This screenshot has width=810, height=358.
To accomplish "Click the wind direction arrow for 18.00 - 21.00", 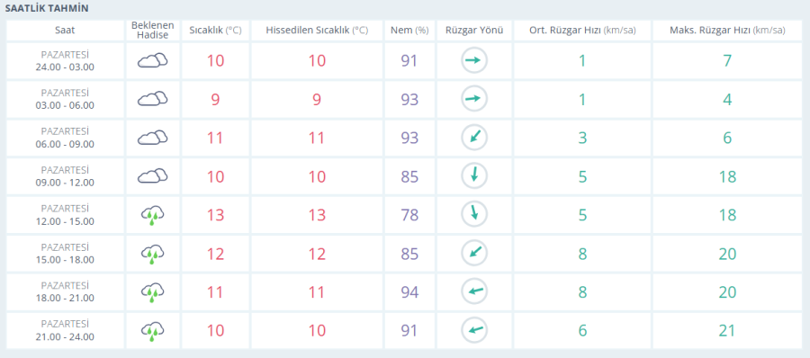I will tap(473, 291).
